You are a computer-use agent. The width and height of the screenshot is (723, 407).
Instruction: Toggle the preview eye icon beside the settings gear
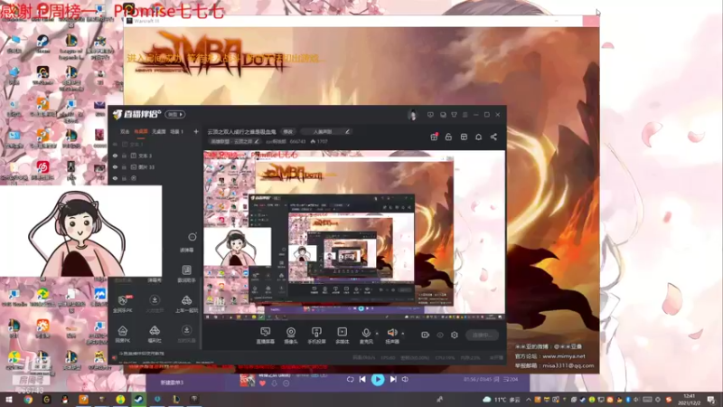tap(440, 335)
